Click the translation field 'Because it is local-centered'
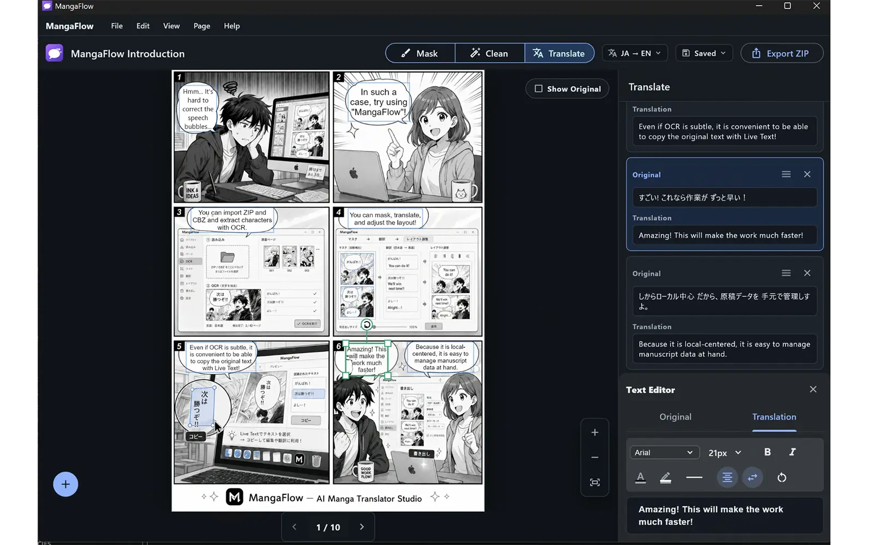 click(x=725, y=349)
